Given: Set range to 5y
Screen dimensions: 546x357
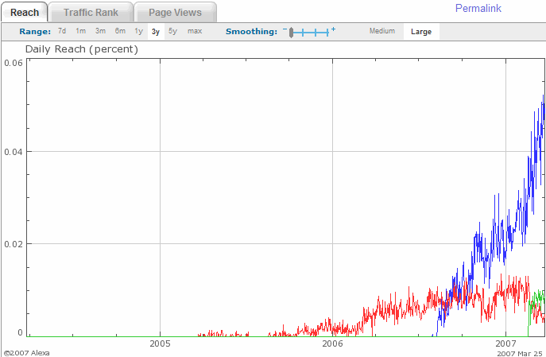Looking at the screenshot, I should pos(172,31).
